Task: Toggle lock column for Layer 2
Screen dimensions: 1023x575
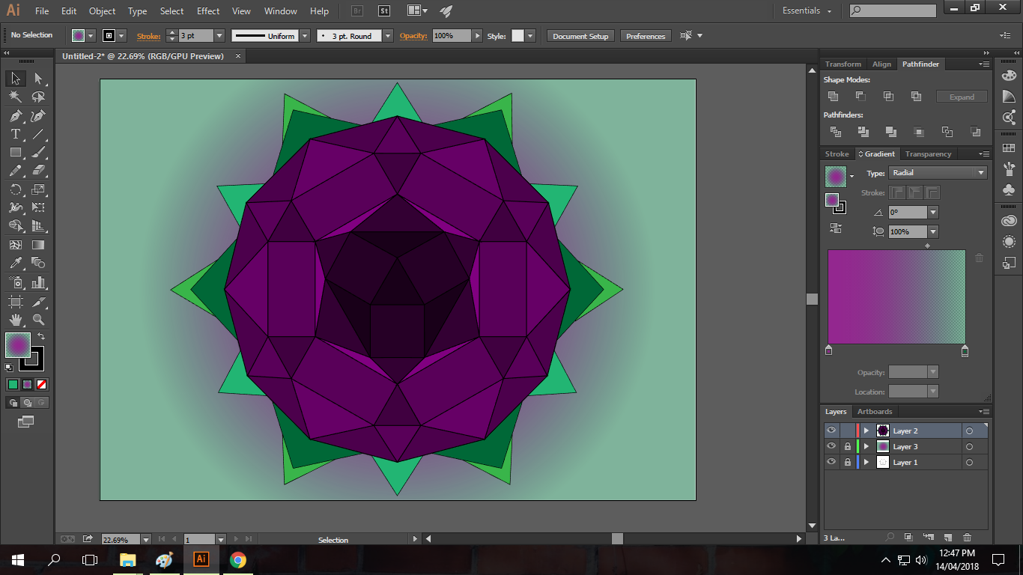Action: click(847, 431)
